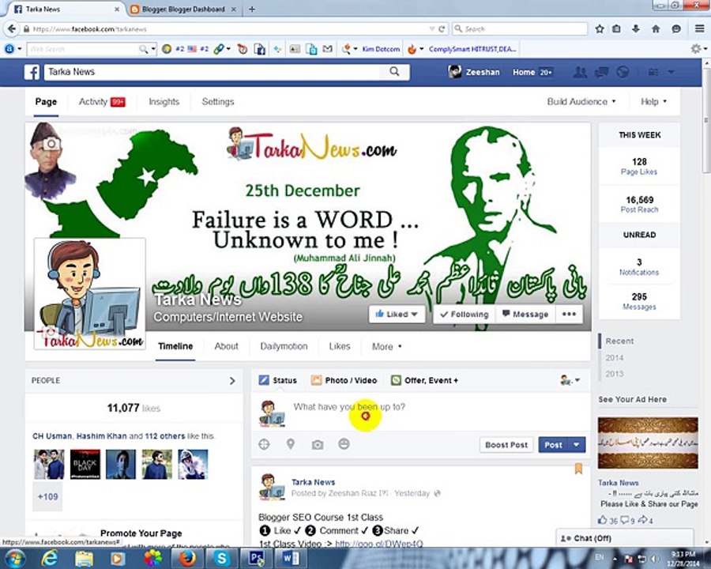Open Firefox from the Windows taskbar
Screen dimensions: 711x569
[x=188, y=558]
